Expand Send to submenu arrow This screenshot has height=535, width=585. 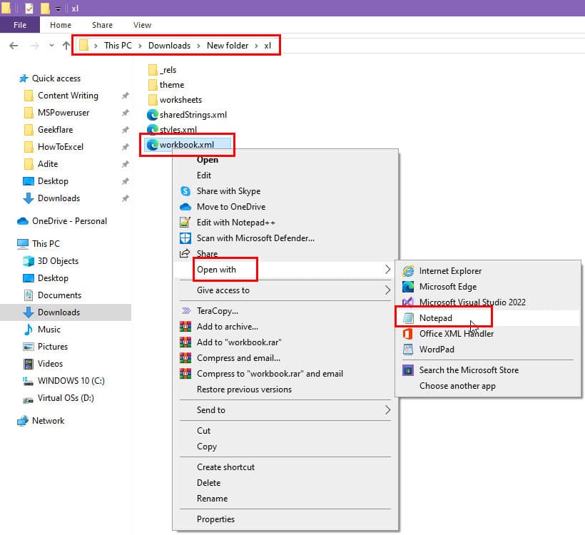tap(387, 410)
